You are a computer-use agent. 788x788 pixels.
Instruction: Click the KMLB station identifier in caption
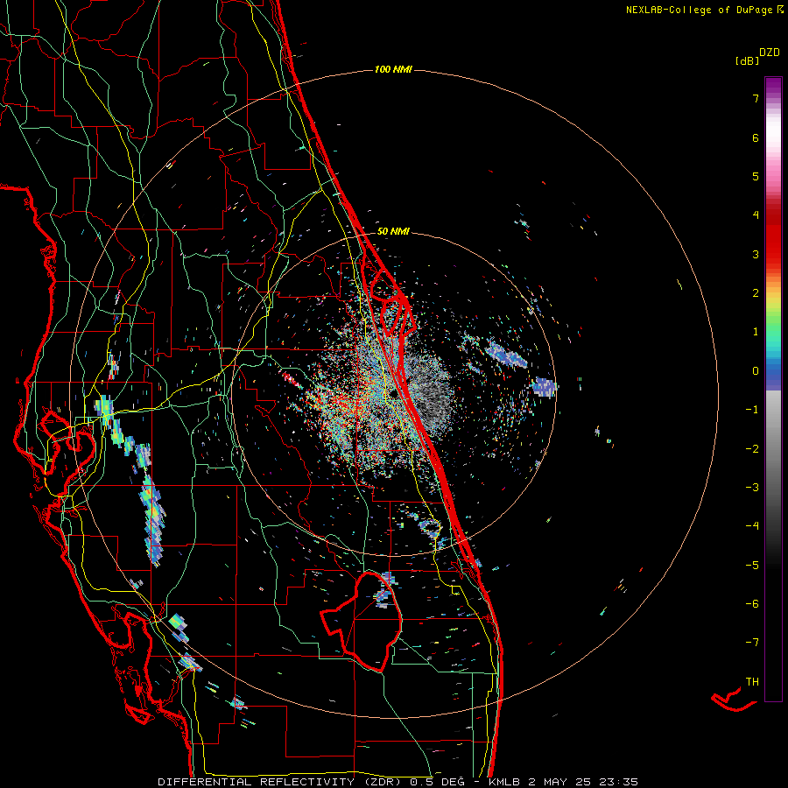coord(505,782)
